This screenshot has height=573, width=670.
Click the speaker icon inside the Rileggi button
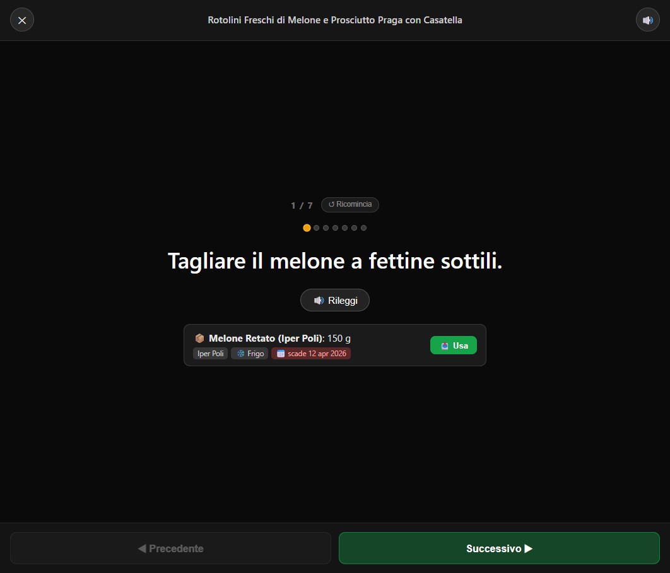tap(319, 300)
